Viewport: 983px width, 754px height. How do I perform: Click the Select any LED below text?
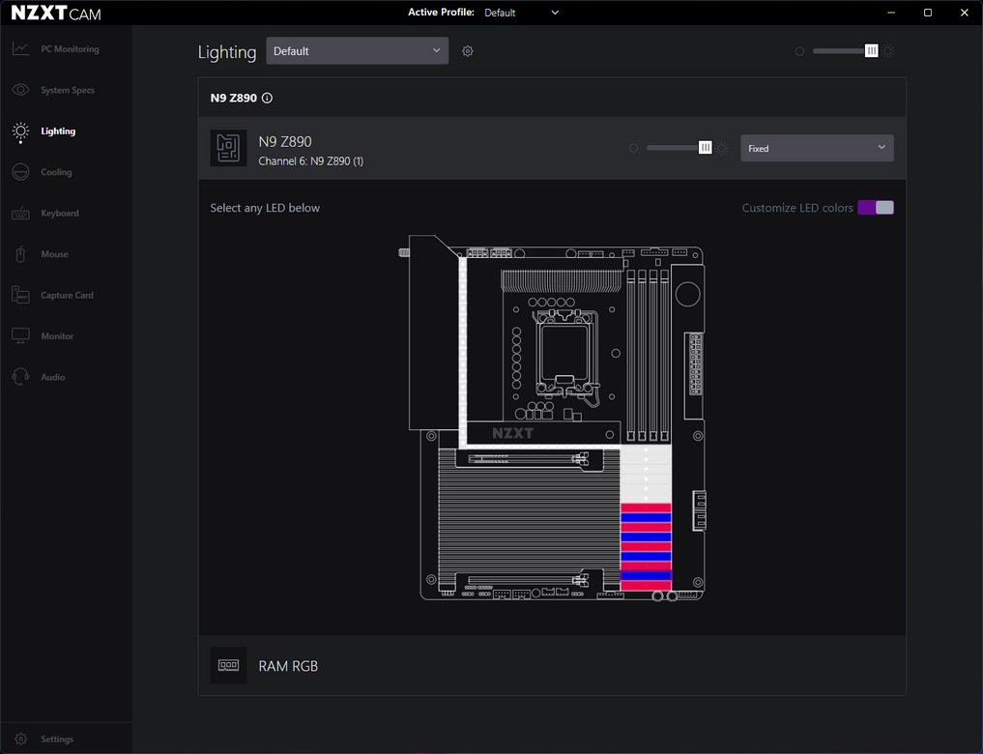[x=265, y=208]
